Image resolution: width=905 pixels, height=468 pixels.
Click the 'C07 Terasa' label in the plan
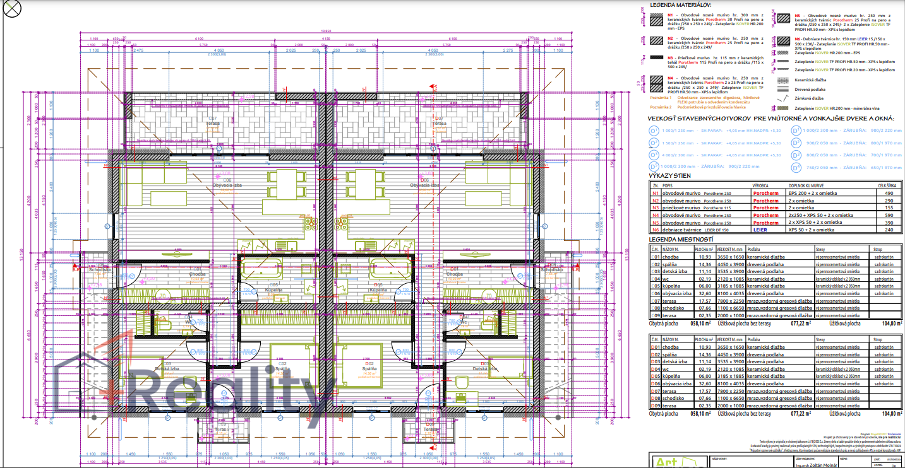click(213, 121)
